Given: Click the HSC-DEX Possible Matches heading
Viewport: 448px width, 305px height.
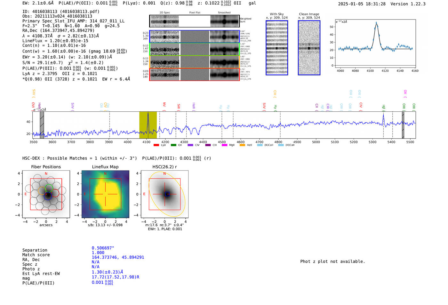Looking at the screenshot, I should coord(117,158).
